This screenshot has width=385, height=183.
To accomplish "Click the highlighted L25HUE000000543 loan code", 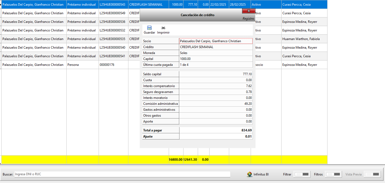I will coord(112,5).
